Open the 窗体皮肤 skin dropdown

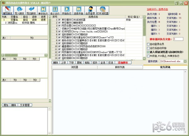[x=185, y=61]
